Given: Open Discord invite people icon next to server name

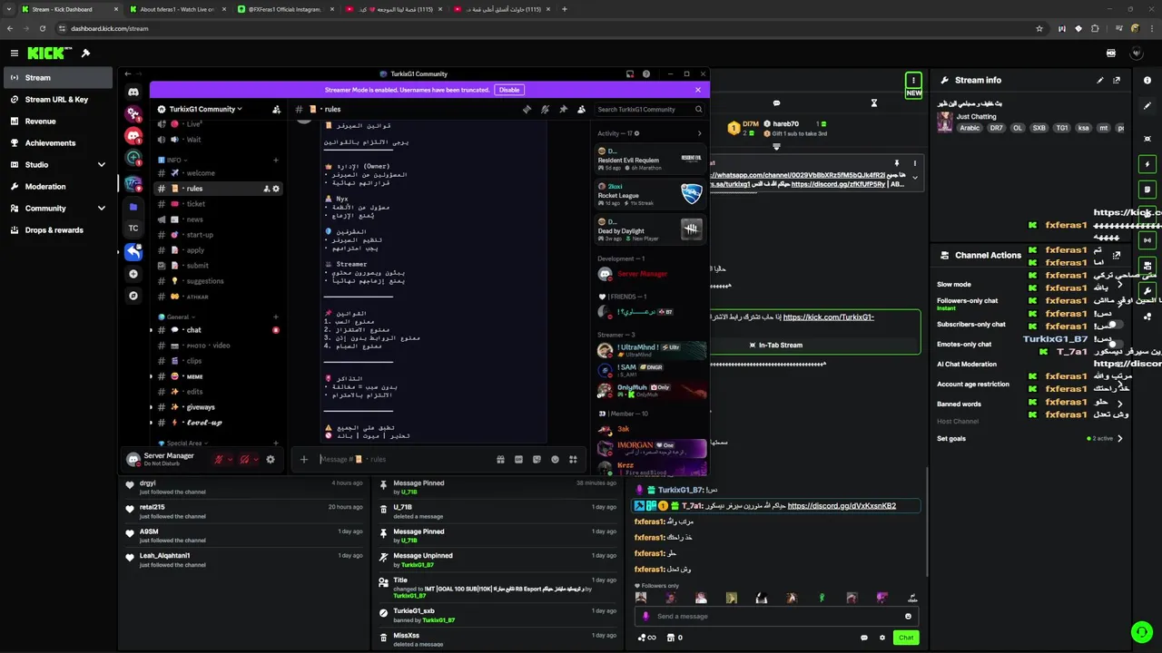Looking at the screenshot, I should point(276,109).
